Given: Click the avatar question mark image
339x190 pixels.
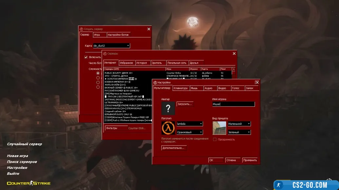Looking at the screenshot, I should pyautogui.click(x=168, y=108).
